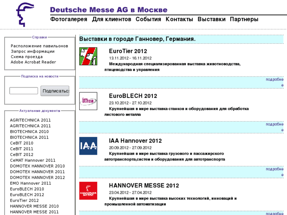The width and height of the screenshot is (287, 215).
Task: Open HANNOVER MESSE 2010 document
Action: tap(34, 206)
